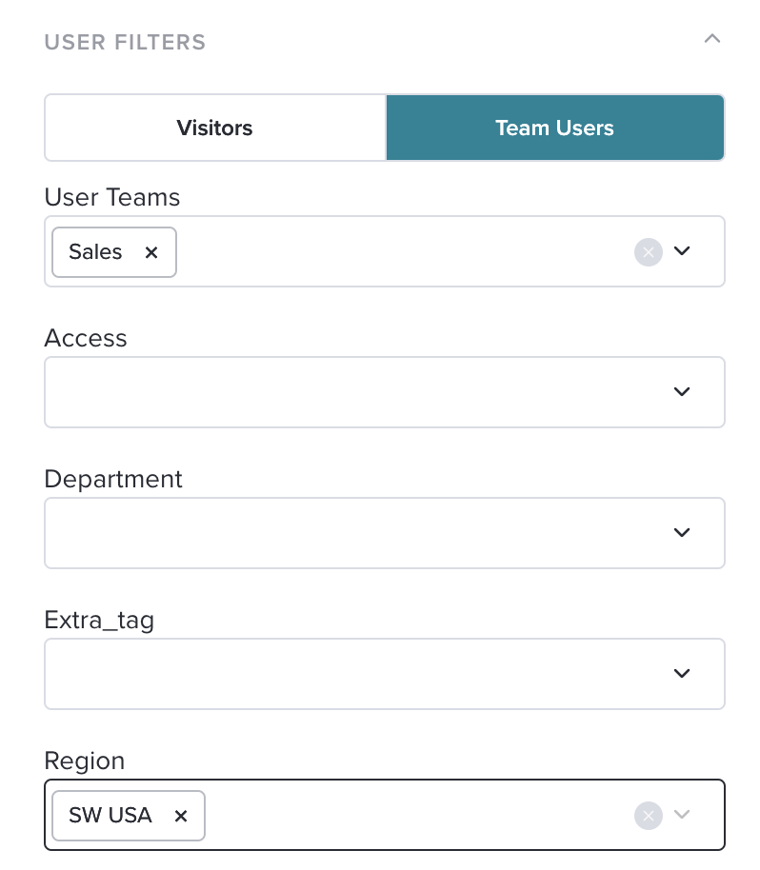The width and height of the screenshot is (760, 870).
Task: Click inside the Access select field
Action: click(x=385, y=392)
